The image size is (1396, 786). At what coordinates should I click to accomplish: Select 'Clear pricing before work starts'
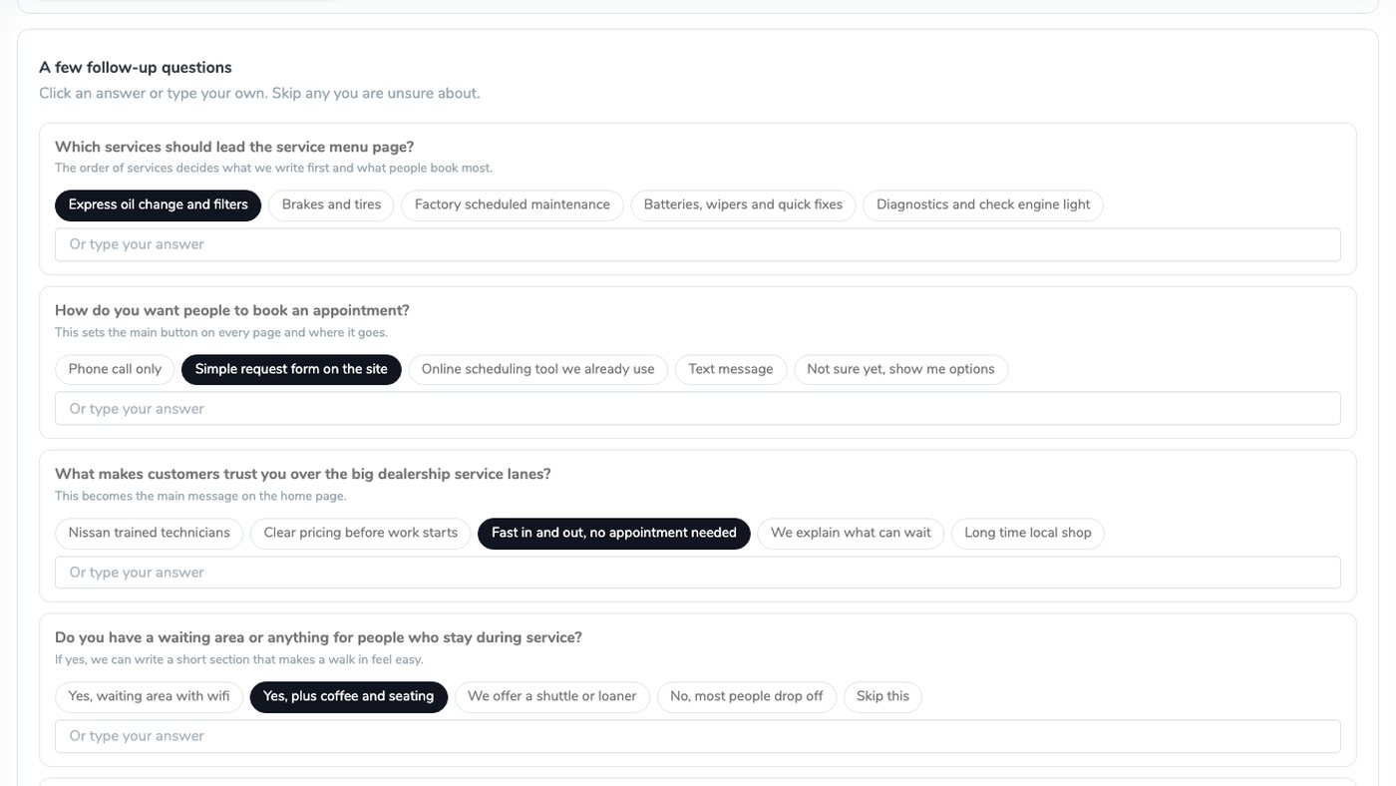361,534
